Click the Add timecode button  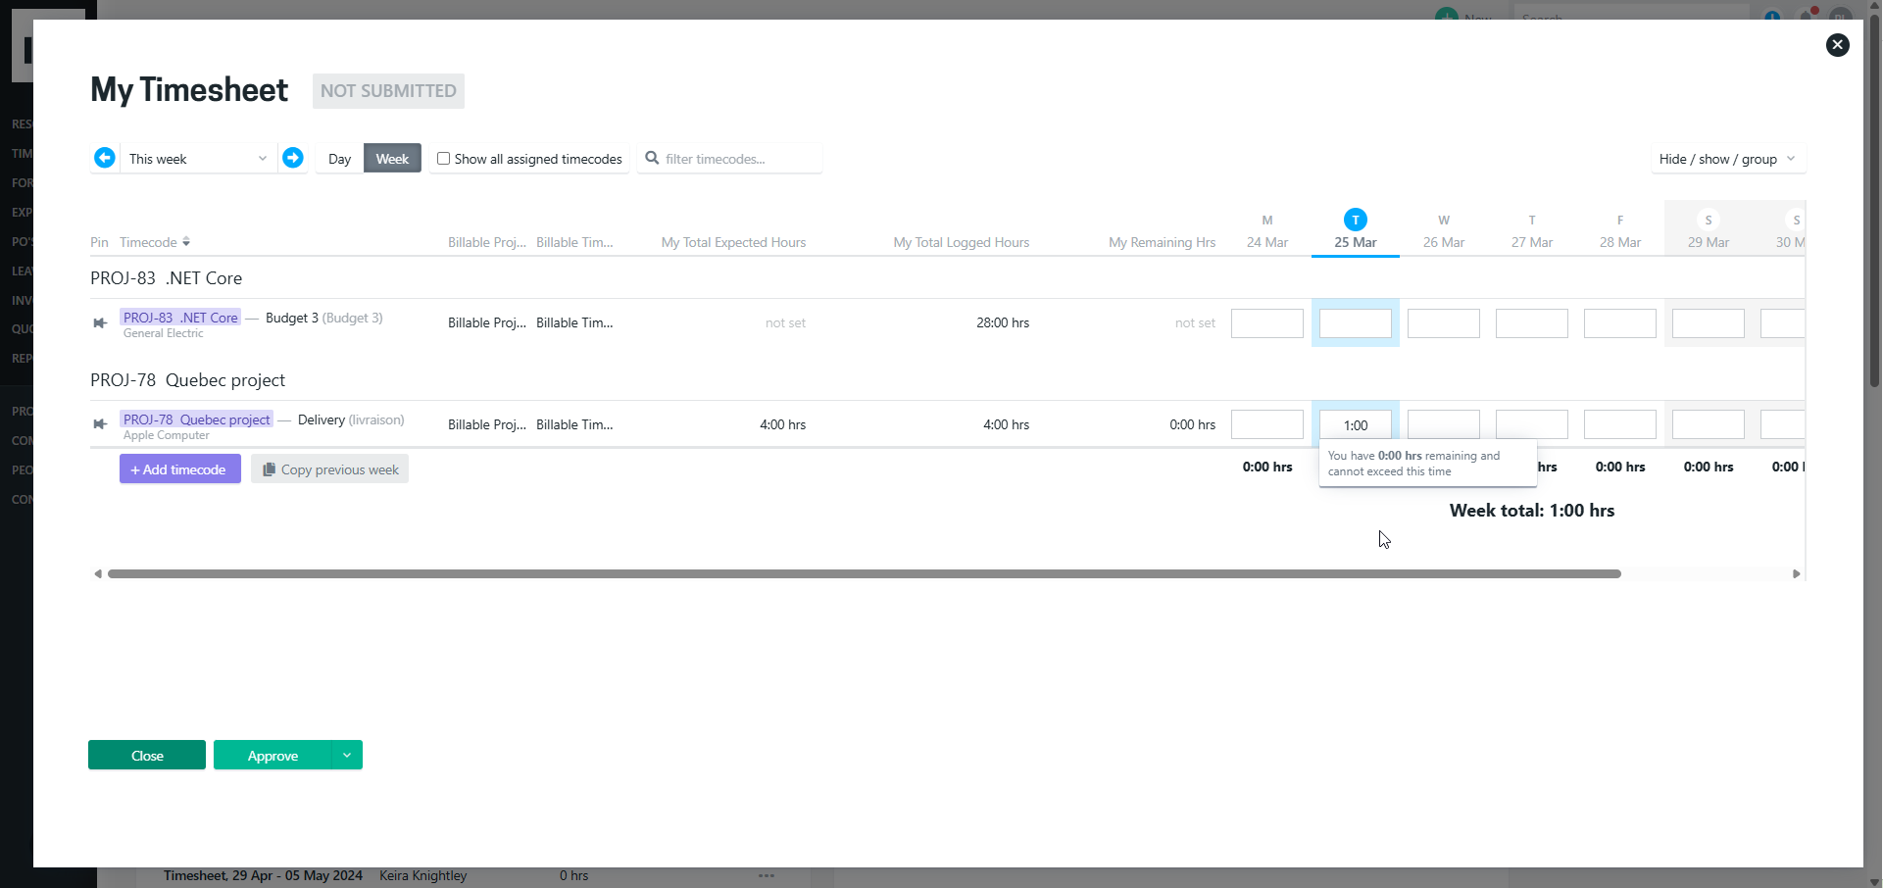(x=178, y=469)
